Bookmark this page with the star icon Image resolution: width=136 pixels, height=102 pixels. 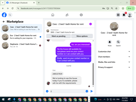116,8
